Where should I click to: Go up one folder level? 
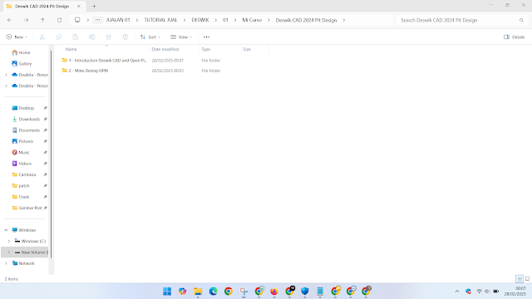coord(42,20)
